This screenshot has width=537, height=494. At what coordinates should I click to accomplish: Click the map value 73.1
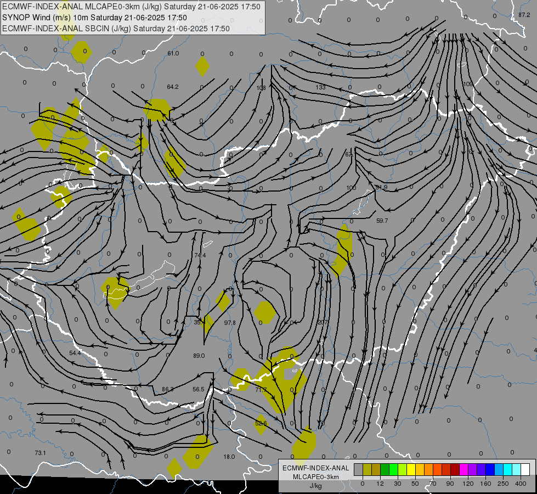(40, 453)
